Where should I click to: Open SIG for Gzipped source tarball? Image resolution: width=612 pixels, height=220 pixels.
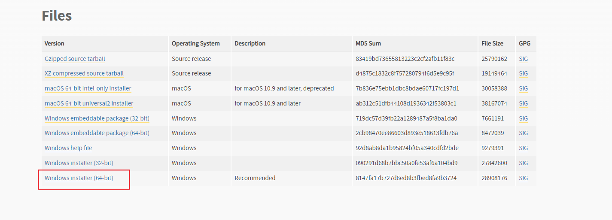[x=523, y=59]
